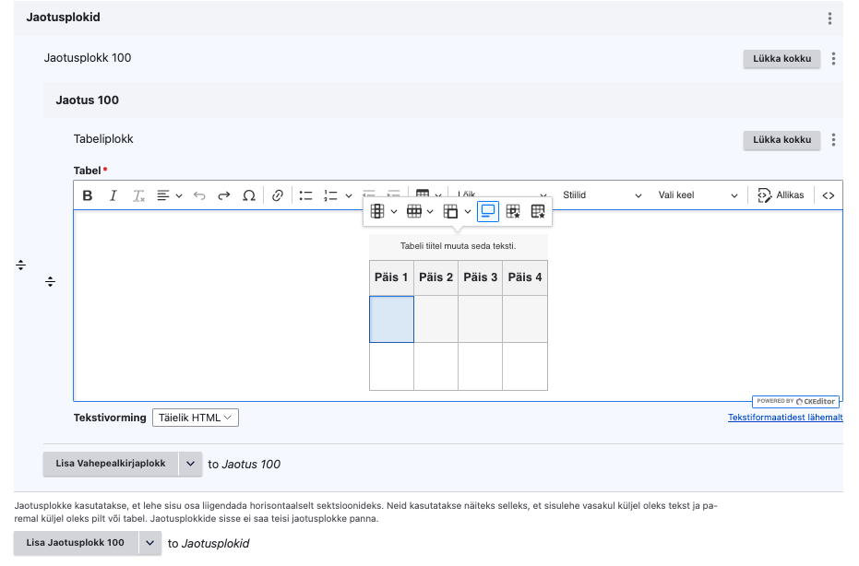Image resolution: width=859 pixels, height=566 pixels.
Task: Click the remove formatting icon
Action: 139,195
